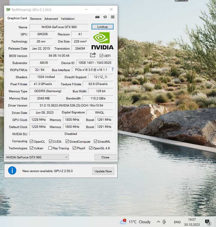
Task: Toggle the CUDA checkbox
Action: click(50, 141)
